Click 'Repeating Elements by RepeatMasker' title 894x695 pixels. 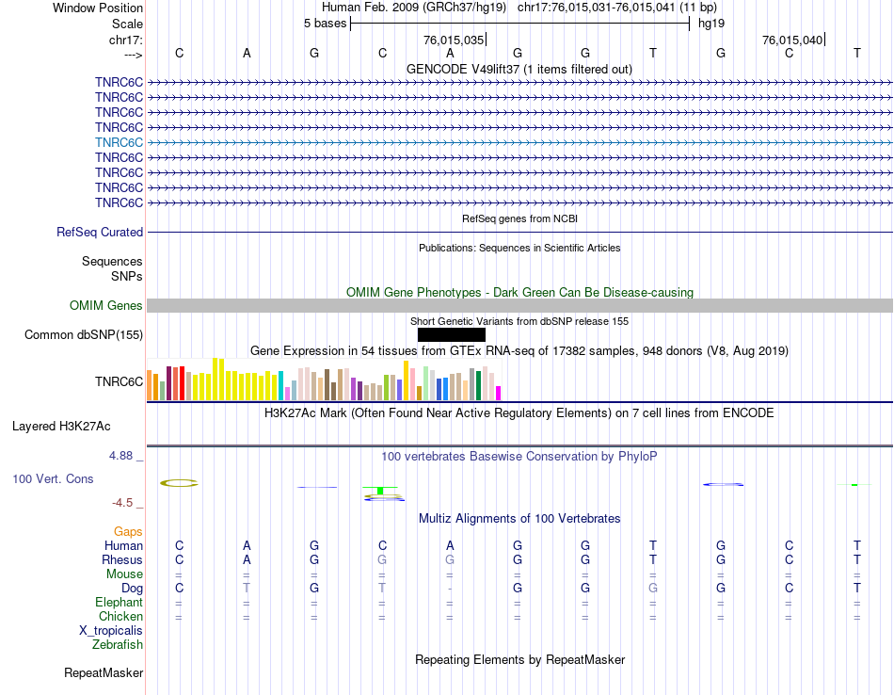coord(519,660)
